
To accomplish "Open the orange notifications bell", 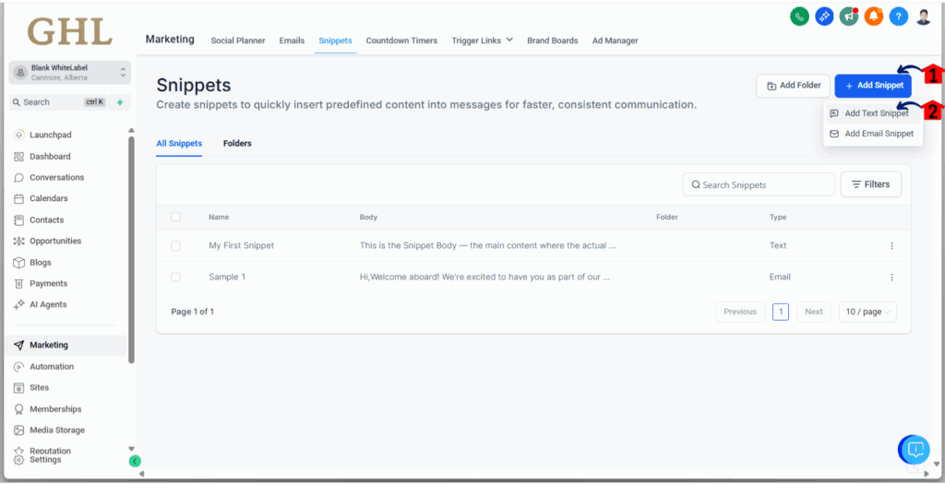I will point(873,17).
